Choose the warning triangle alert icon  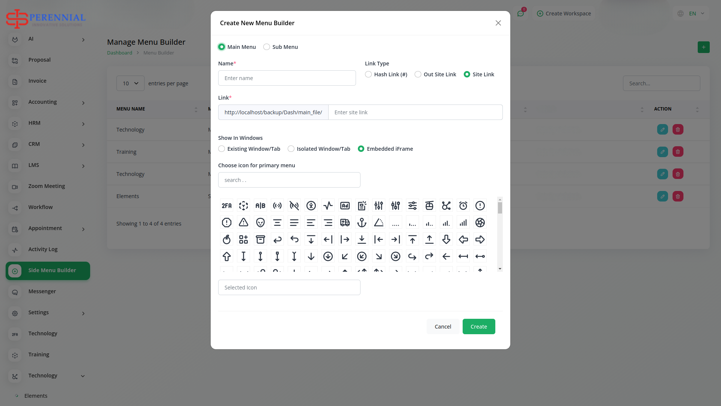click(243, 223)
